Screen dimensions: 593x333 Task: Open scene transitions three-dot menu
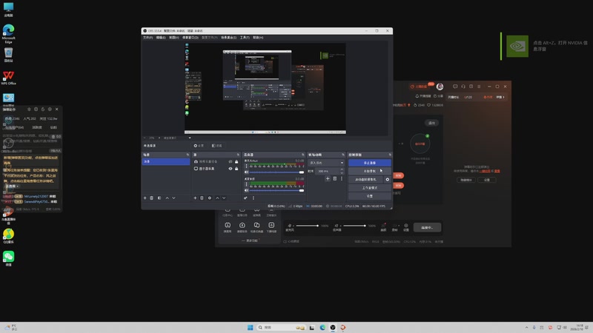pyautogui.click(x=342, y=178)
